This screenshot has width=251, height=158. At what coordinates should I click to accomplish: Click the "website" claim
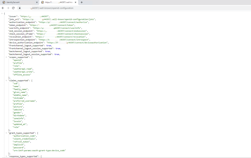(18, 110)
